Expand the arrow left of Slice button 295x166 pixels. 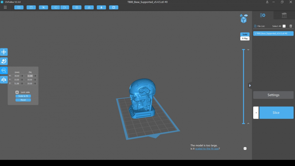(x=256, y=113)
